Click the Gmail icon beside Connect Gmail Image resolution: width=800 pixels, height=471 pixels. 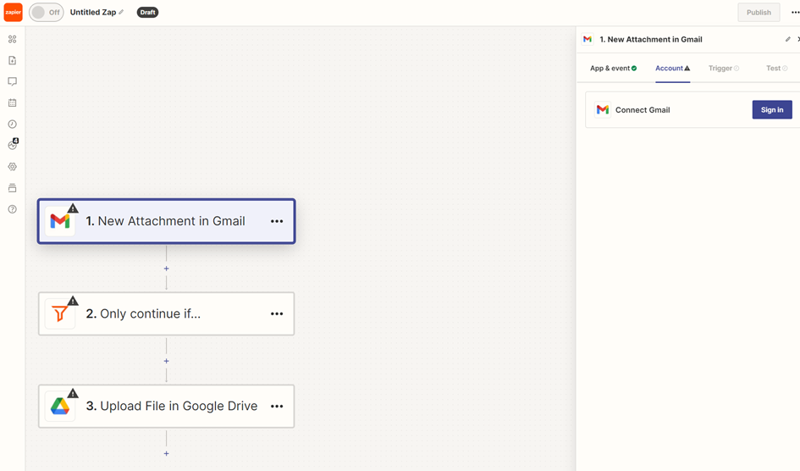[x=603, y=110]
